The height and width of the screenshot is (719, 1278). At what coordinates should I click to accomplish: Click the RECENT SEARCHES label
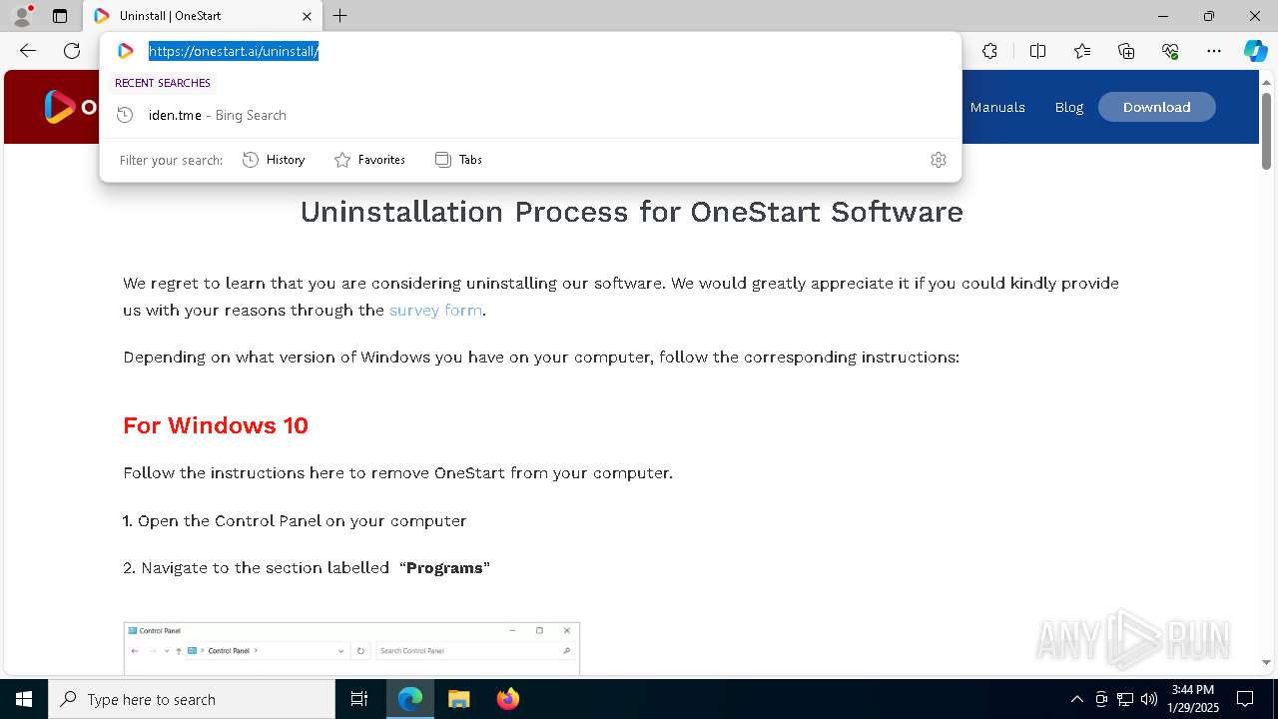tap(163, 83)
